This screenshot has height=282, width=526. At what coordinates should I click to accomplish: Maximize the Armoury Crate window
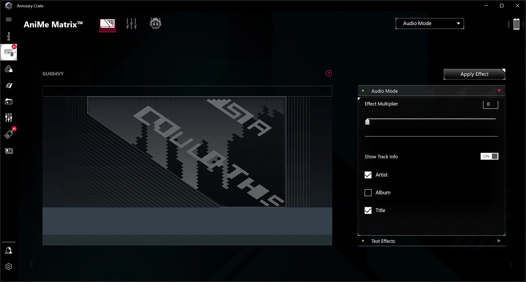(502, 6)
